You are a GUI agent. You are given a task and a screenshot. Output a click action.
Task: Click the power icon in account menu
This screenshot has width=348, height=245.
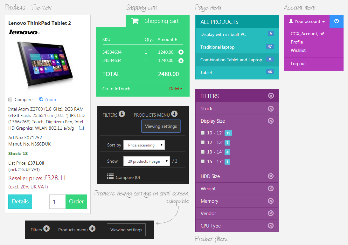(337, 21)
